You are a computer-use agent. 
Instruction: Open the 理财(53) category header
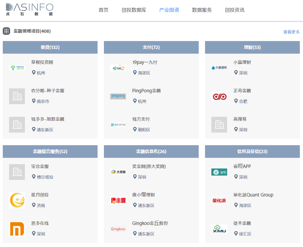pyautogui.click(x=252, y=47)
